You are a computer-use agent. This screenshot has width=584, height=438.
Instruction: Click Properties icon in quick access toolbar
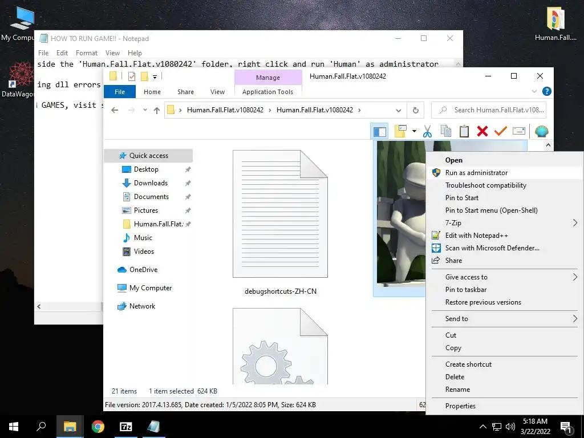click(132, 76)
